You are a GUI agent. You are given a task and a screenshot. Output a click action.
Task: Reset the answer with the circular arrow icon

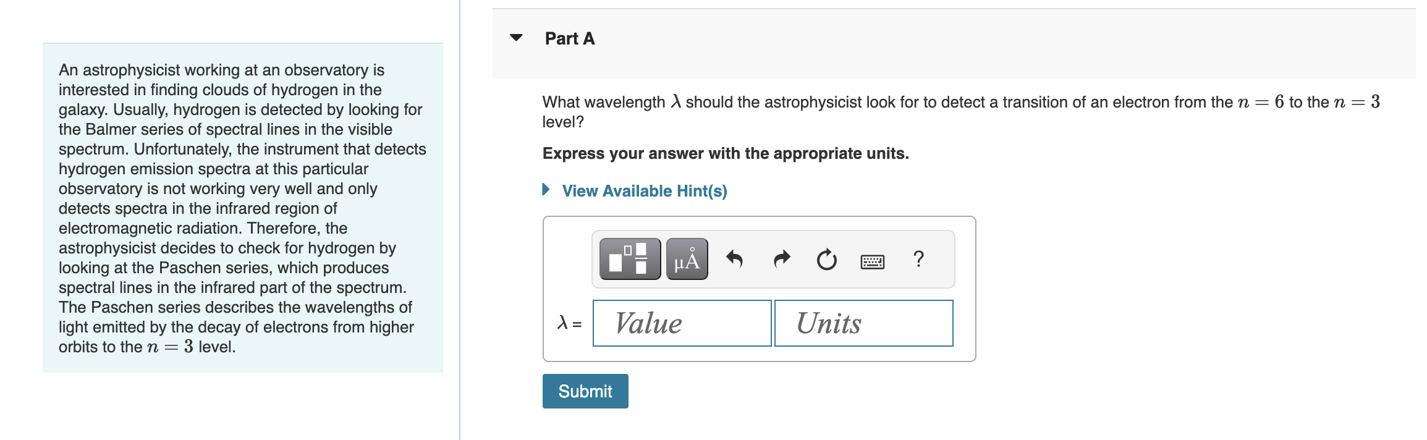click(x=826, y=259)
